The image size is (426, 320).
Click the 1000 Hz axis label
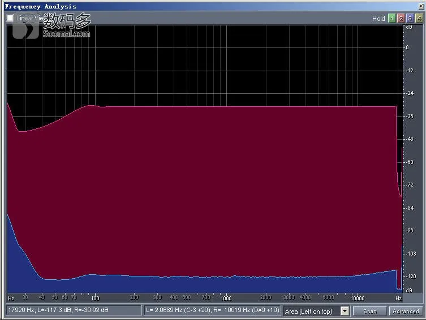click(x=226, y=299)
